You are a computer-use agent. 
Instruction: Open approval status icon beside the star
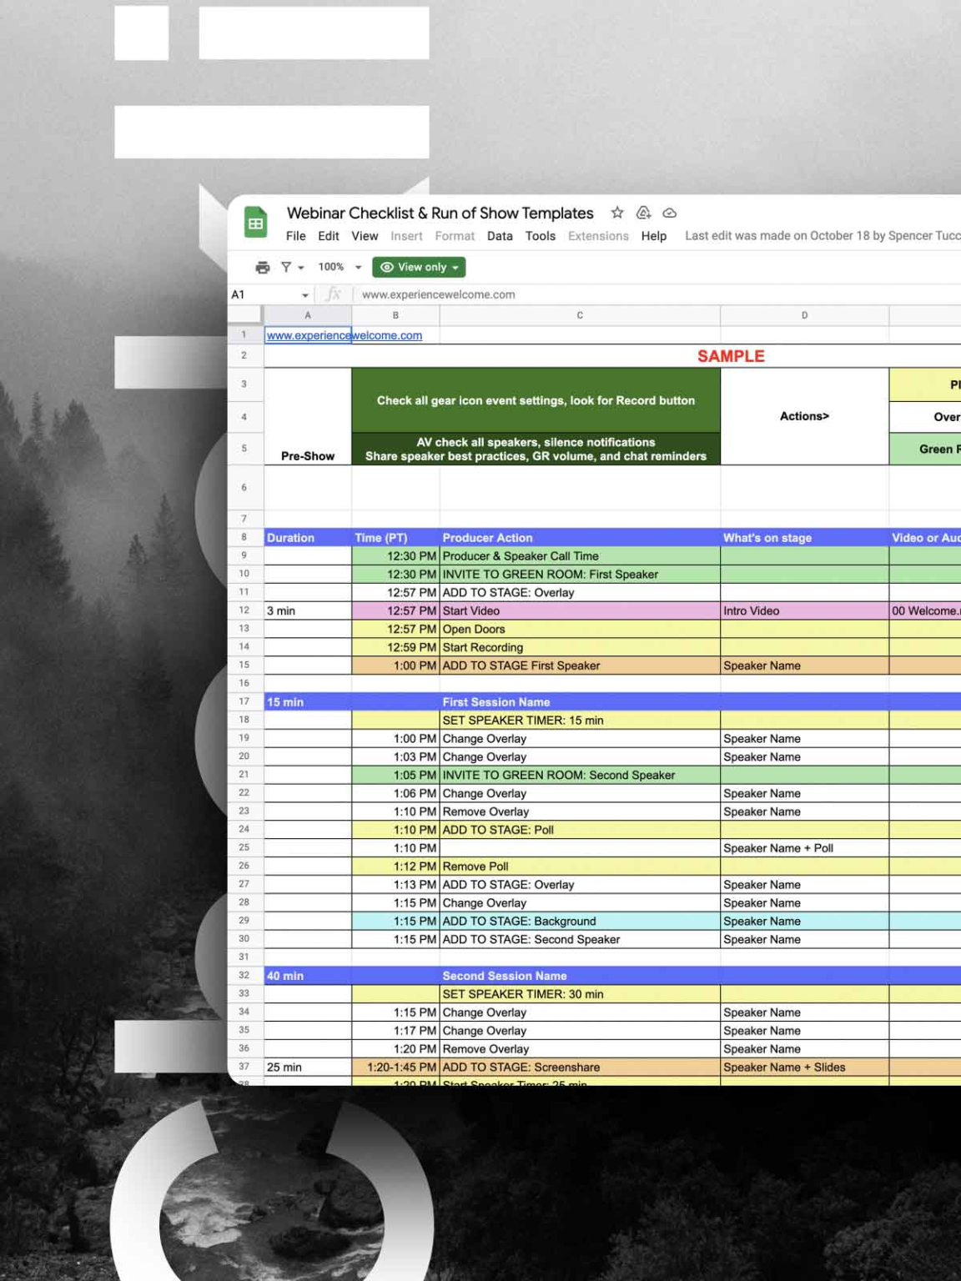pos(643,213)
